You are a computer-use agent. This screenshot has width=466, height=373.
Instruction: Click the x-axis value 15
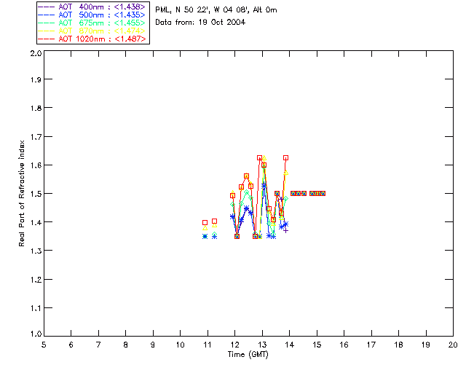317,345
